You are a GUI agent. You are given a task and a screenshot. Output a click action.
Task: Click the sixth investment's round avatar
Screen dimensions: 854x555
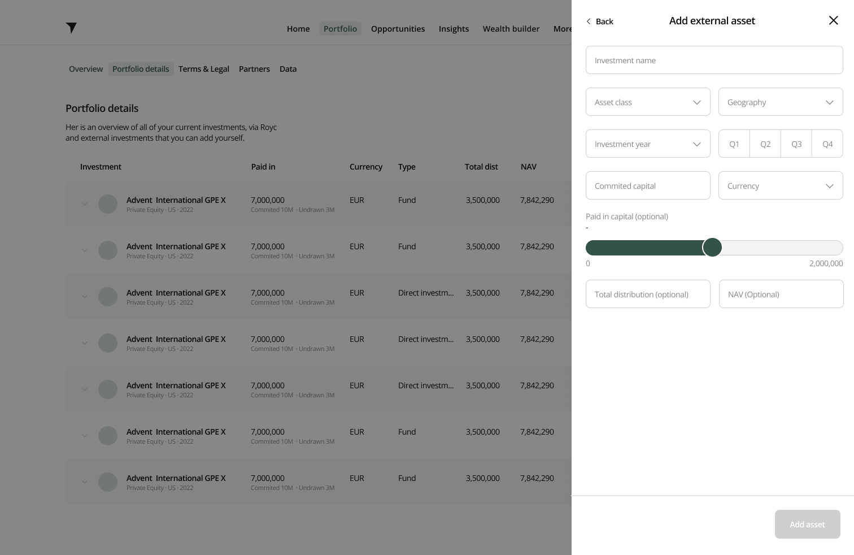click(108, 436)
